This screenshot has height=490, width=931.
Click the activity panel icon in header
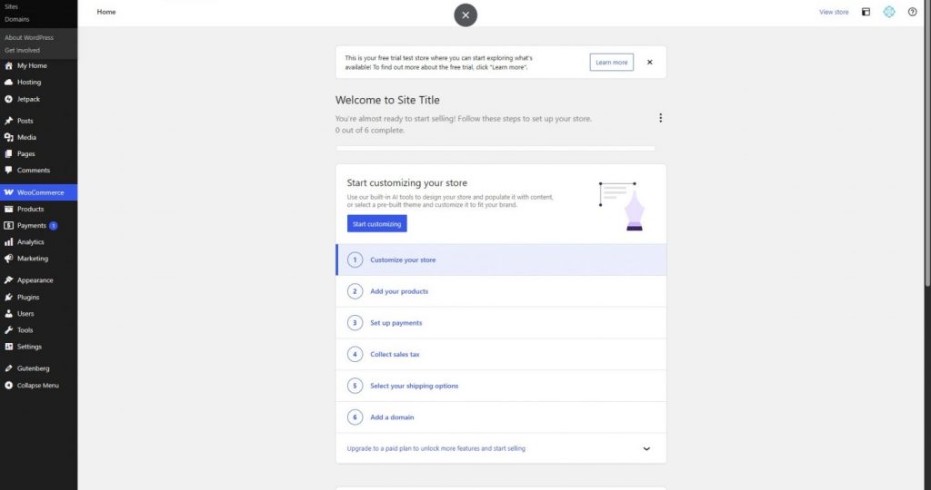866,13
